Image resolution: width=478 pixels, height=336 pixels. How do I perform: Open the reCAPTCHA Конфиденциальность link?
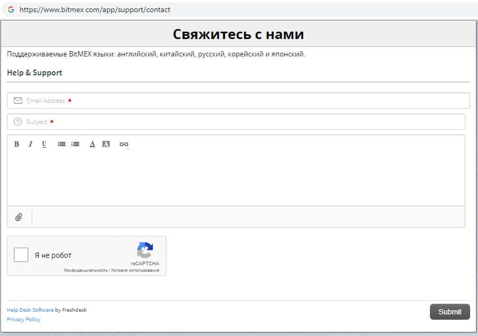coord(86,271)
